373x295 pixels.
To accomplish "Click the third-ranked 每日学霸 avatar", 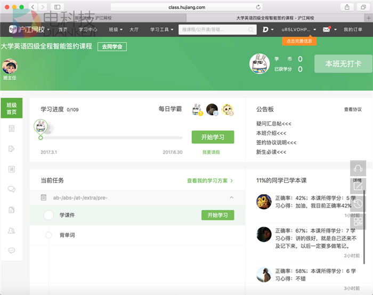I will click(227, 109).
